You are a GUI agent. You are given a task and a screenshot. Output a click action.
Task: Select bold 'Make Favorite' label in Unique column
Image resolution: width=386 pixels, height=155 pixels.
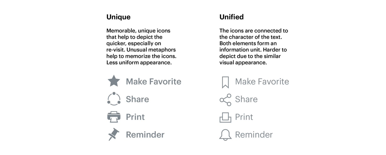point(153,82)
